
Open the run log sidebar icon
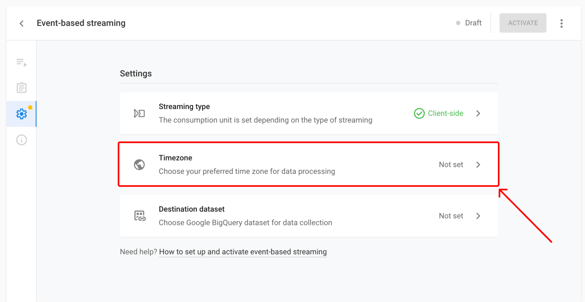point(22,63)
